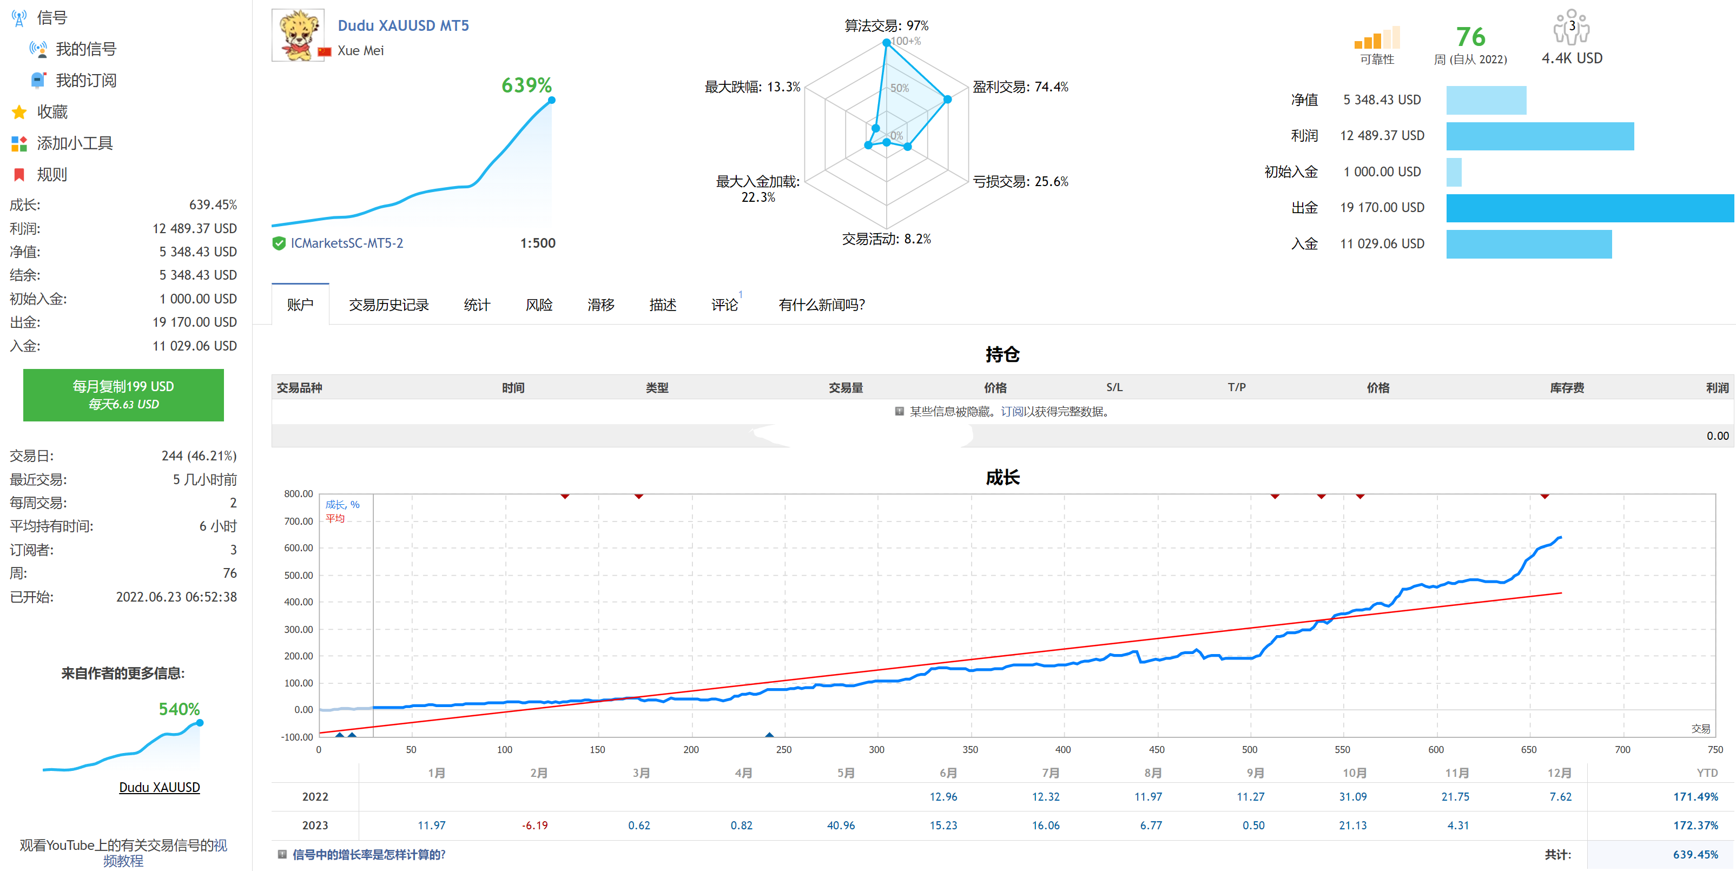Viewport: 1736px width, 871px height.
Task: Click the Dudu XAUUSD MT5 title link
Action: (x=403, y=25)
